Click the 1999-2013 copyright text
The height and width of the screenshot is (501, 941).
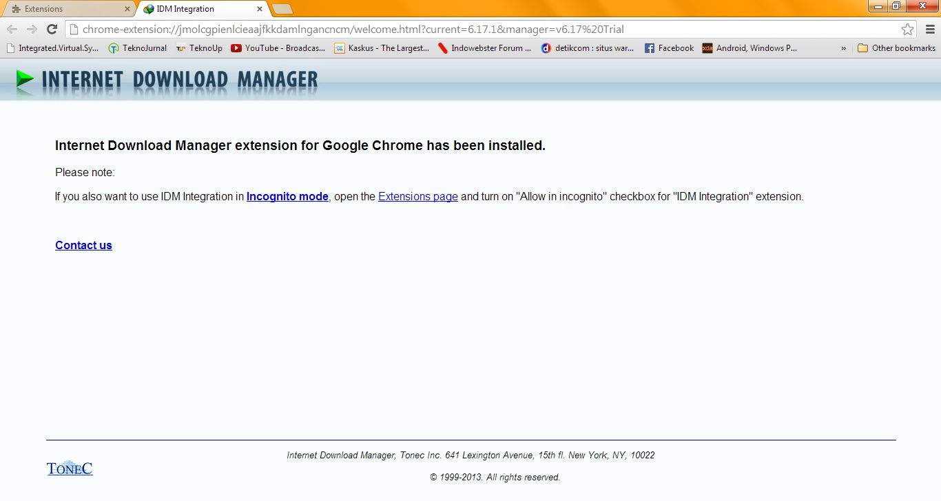(x=495, y=478)
